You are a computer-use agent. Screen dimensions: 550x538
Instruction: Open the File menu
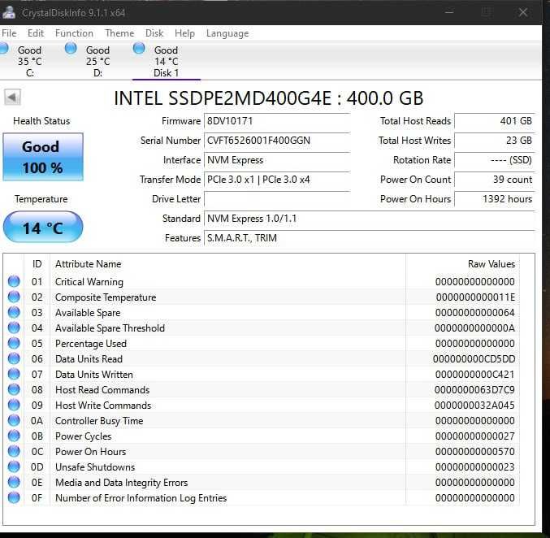click(9, 33)
